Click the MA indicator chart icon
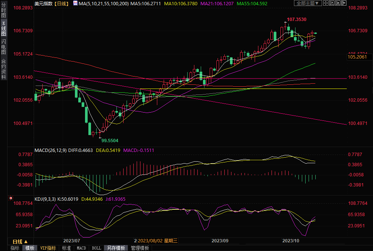Viewport: 373px width, 251px height. click(75, 3)
